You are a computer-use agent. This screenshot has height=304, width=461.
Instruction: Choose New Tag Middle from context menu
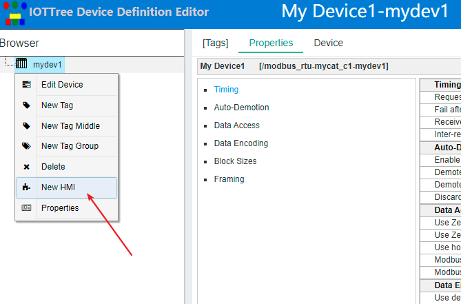66,126
